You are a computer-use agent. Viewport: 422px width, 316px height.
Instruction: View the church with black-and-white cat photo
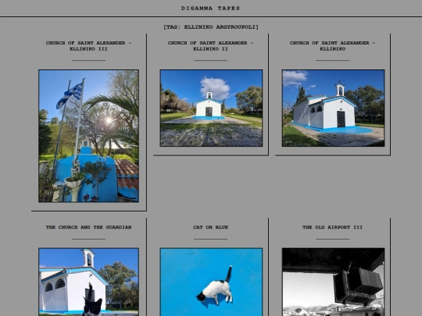click(88, 282)
